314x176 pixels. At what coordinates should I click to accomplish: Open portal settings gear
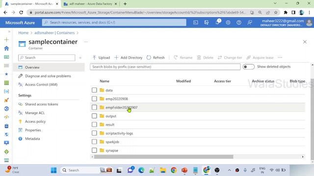coord(228,22)
